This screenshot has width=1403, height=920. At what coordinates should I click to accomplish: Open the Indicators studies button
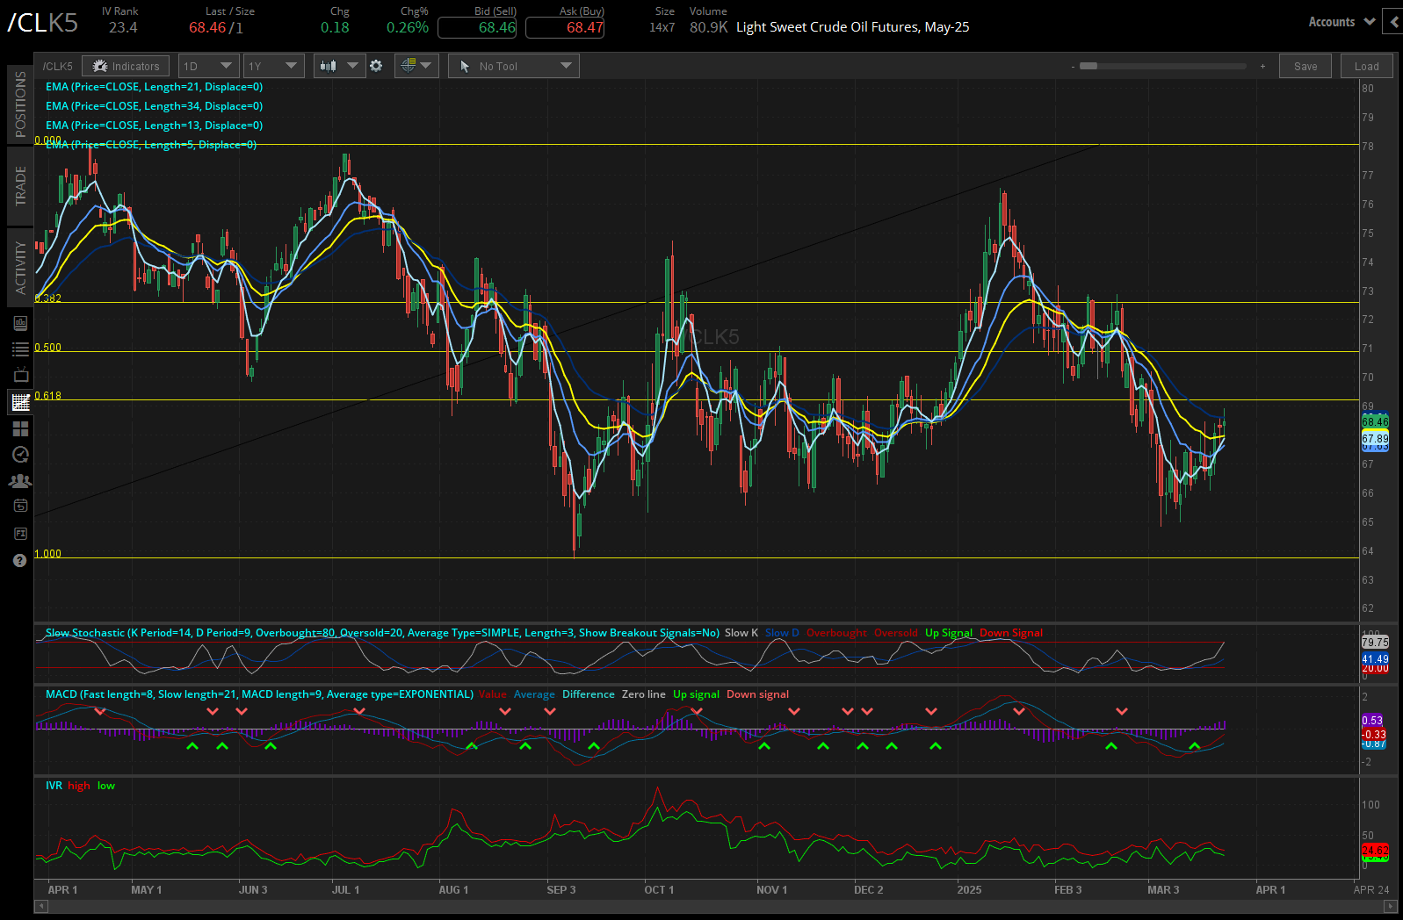tap(126, 66)
